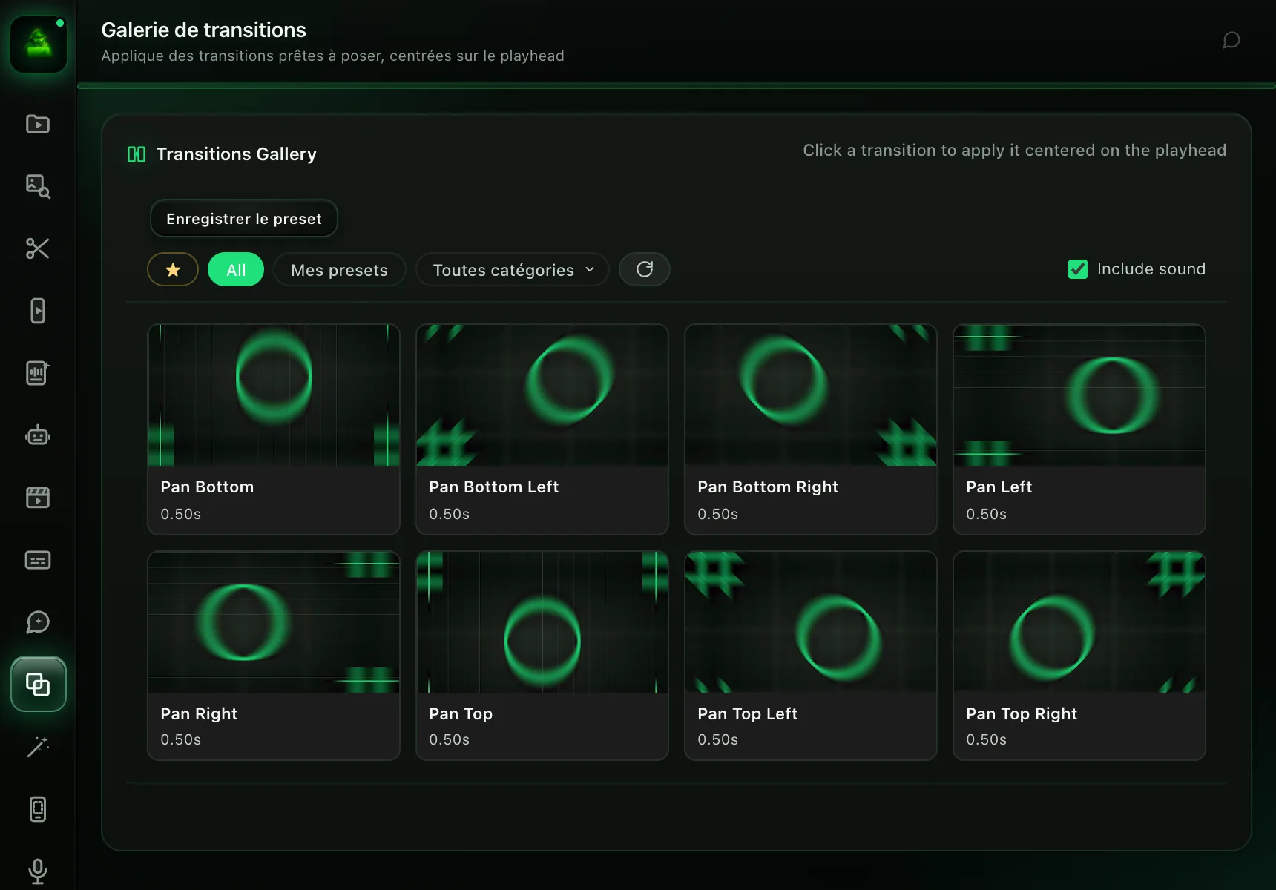Select the magic wand sidebar icon
Image resolution: width=1276 pixels, height=890 pixels.
(x=38, y=747)
